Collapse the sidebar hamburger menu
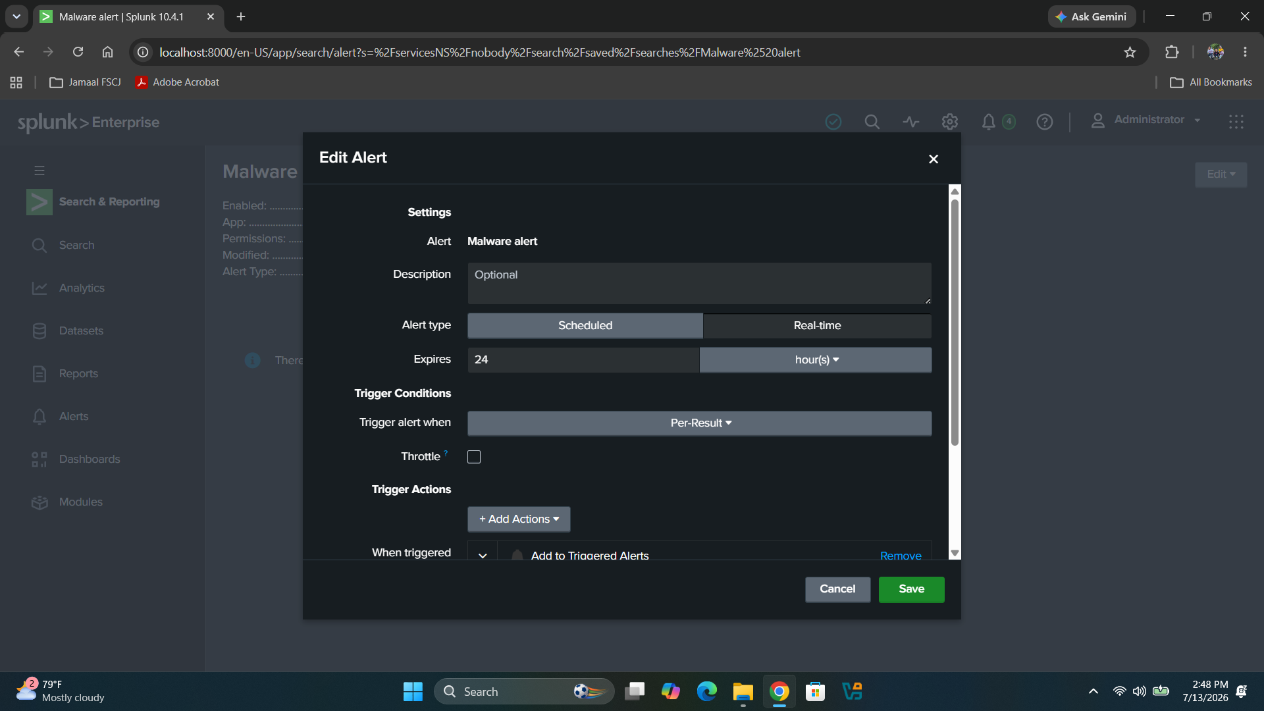This screenshot has width=1264, height=711. click(39, 171)
